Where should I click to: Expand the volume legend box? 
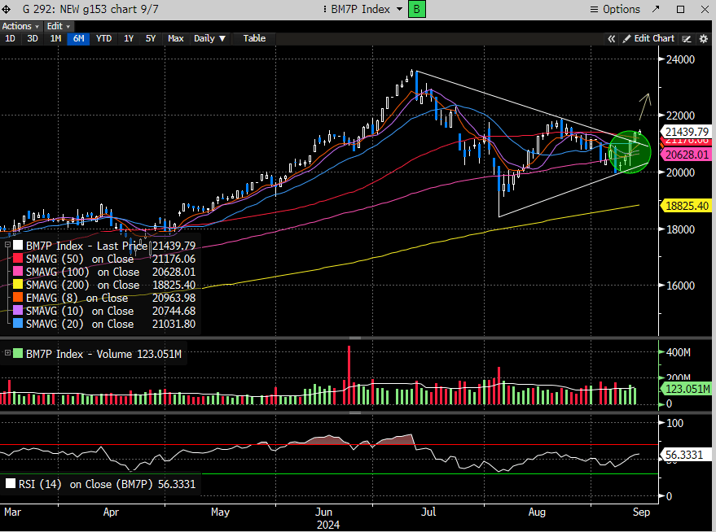click(8, 353)
